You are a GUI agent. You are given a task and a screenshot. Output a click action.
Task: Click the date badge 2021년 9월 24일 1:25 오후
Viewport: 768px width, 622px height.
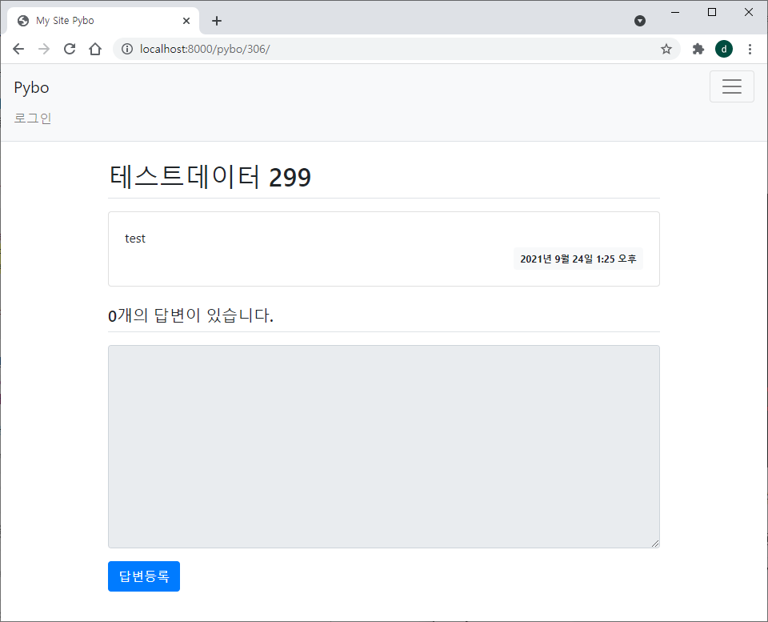coord(578,259)
